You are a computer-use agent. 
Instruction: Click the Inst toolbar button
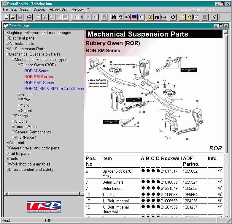click(x=164, y=17)
